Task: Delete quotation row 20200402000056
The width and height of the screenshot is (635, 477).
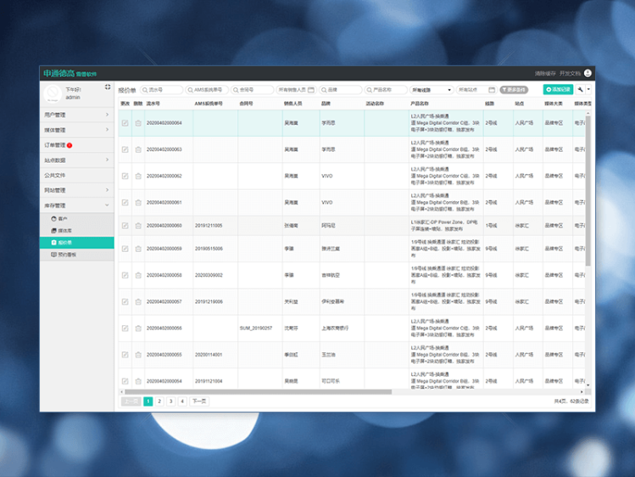Action: click(138, 328)
